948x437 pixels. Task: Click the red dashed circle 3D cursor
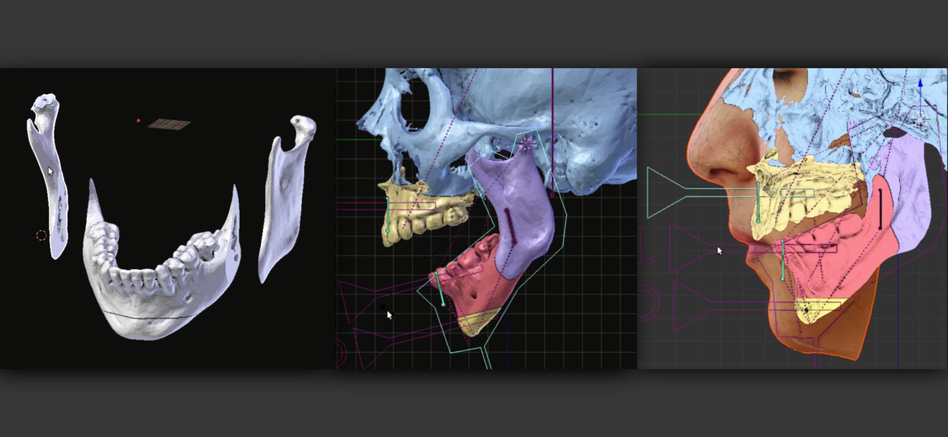coord(42,235)
